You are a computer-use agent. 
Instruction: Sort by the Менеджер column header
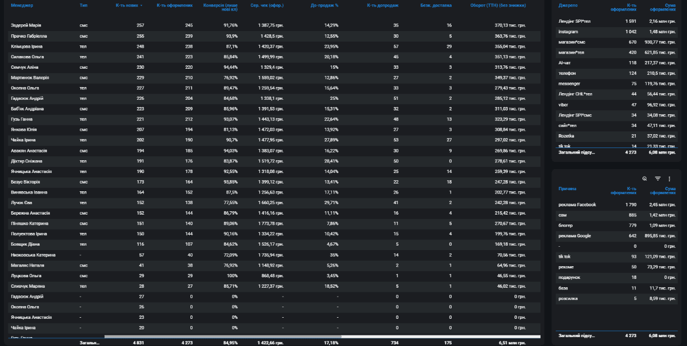coord(22,6)
